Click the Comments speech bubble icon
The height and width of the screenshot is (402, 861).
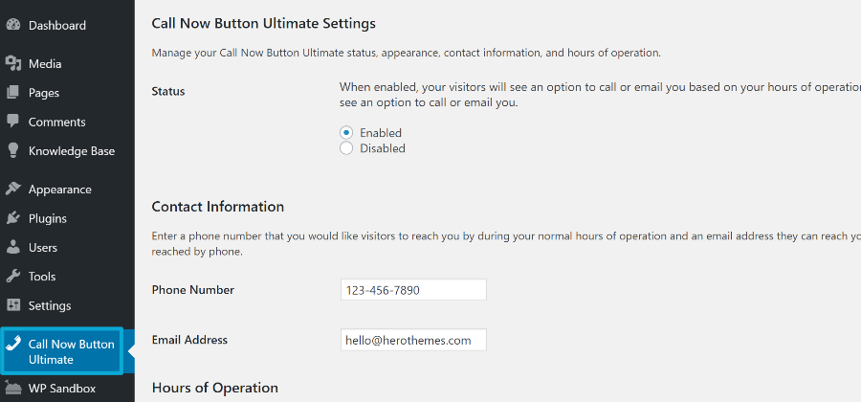[x=13, y=122]
